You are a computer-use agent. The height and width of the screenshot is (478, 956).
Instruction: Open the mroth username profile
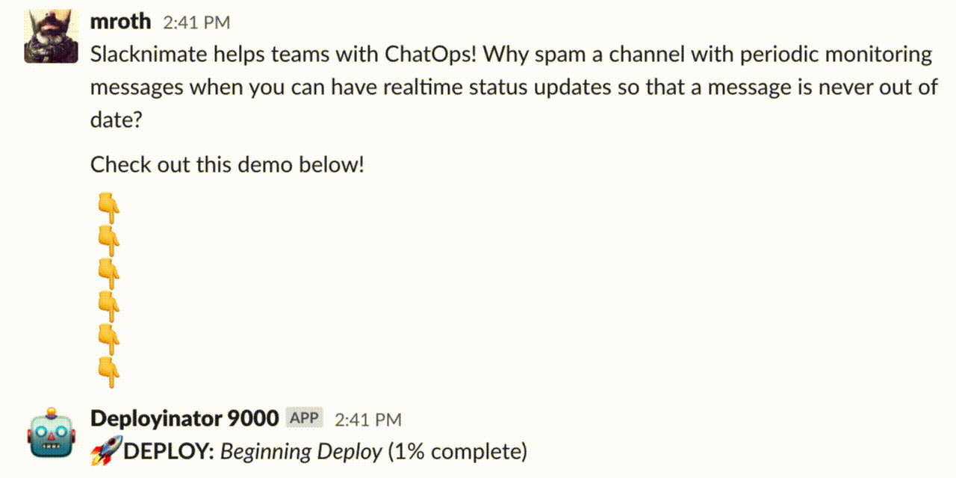120,22
